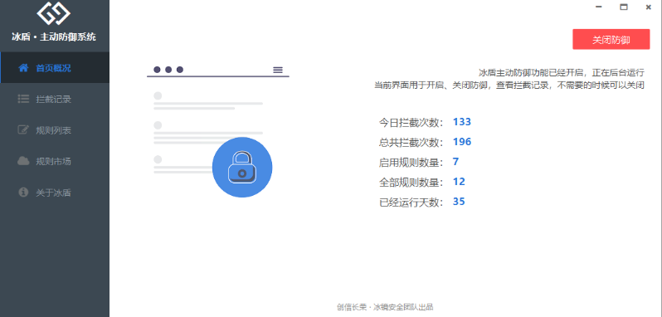
Task: Click the cloud icon beside 规则市场
Action: click(x=23, y=161)
